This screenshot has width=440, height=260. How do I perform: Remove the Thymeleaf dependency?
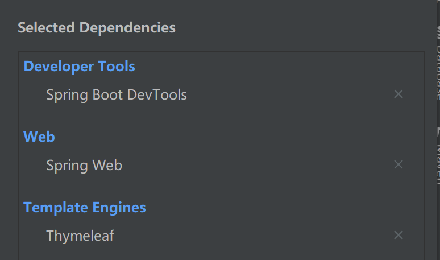coord(398,235)
